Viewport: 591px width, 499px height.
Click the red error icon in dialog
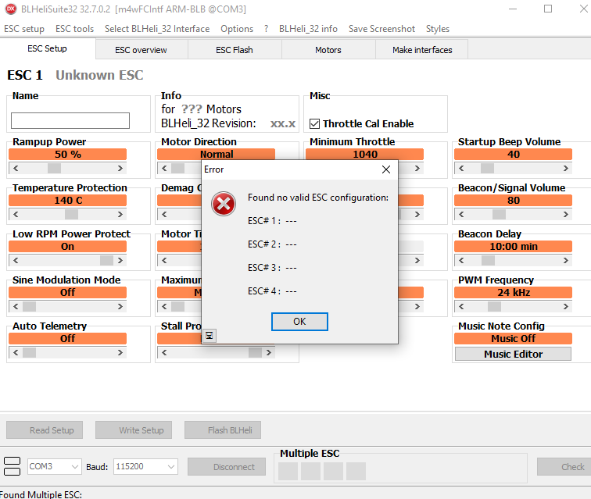[224, 204]
